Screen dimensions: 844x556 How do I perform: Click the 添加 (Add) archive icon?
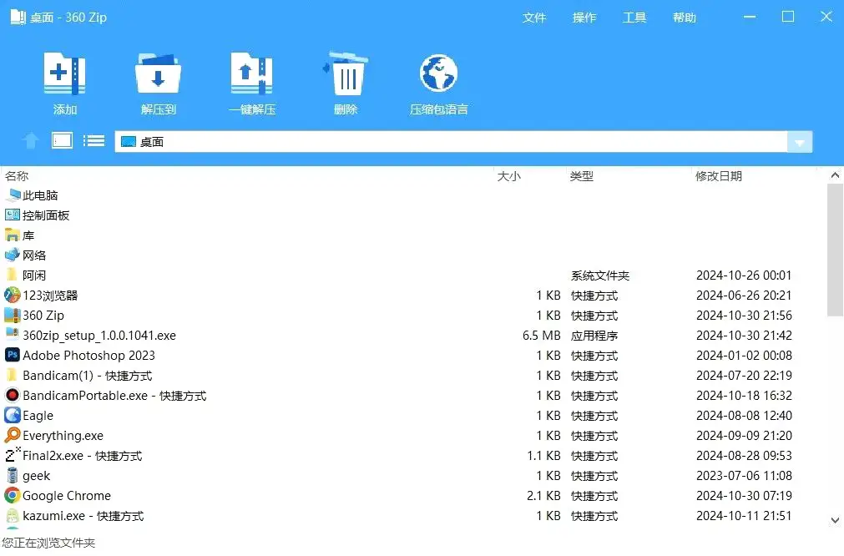[x=64, y=73]
